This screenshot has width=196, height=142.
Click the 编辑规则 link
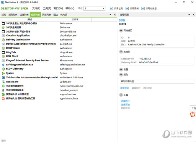(x=136, y=88)
